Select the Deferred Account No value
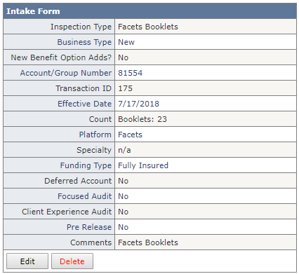The width and height of the screenshot is (299, 274). click(123, 181)
